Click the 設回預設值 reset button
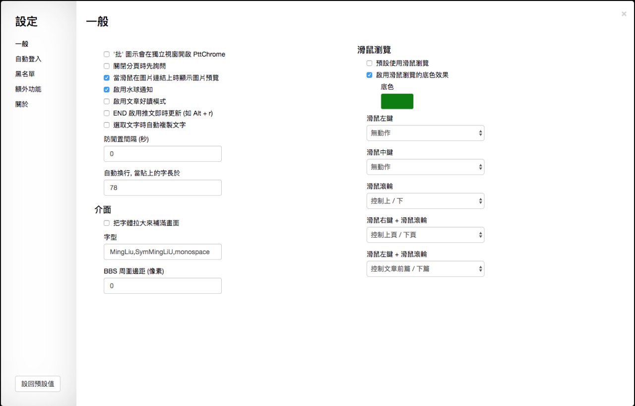Screen dimensions: 635x406 38,384
